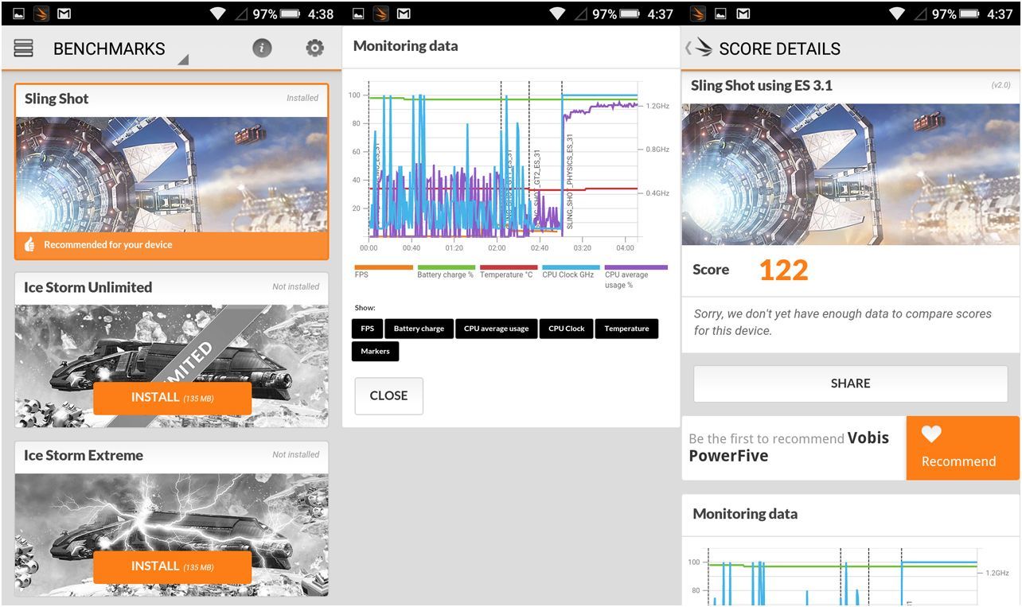Image resolution: width=1022 pixels, height=607 pixels.
Task: Tap the battery icon in the first status bar
Action: tap(291, 14)
